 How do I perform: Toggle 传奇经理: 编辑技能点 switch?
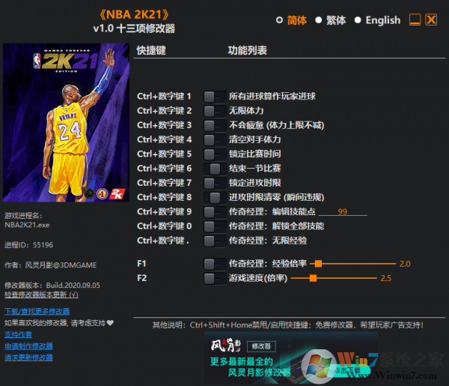point(215,212)
